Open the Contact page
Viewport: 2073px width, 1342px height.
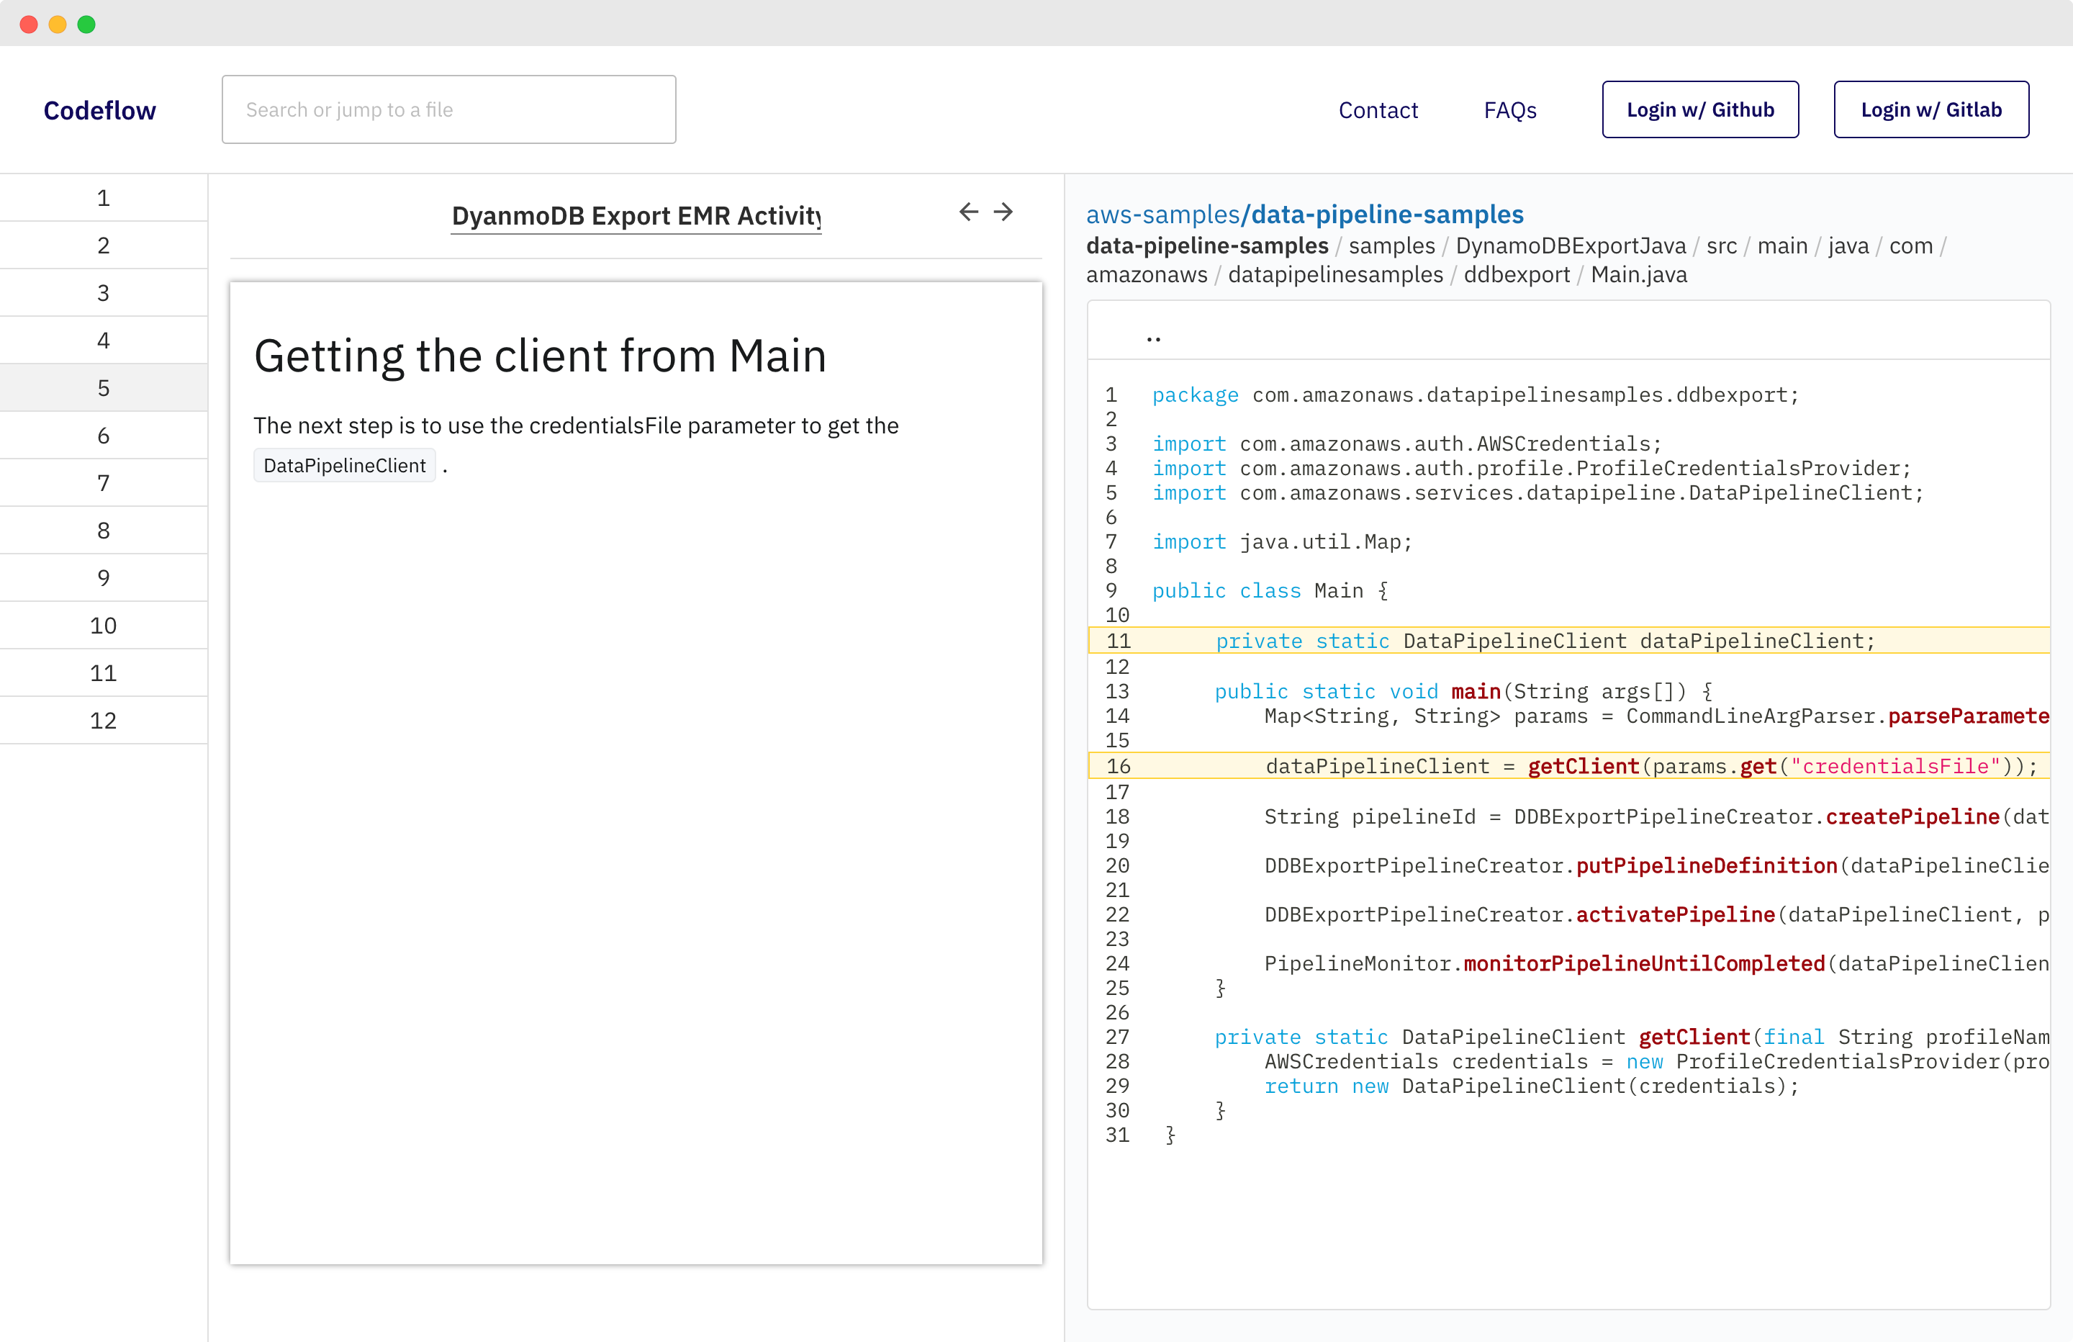pos(1378,111)
